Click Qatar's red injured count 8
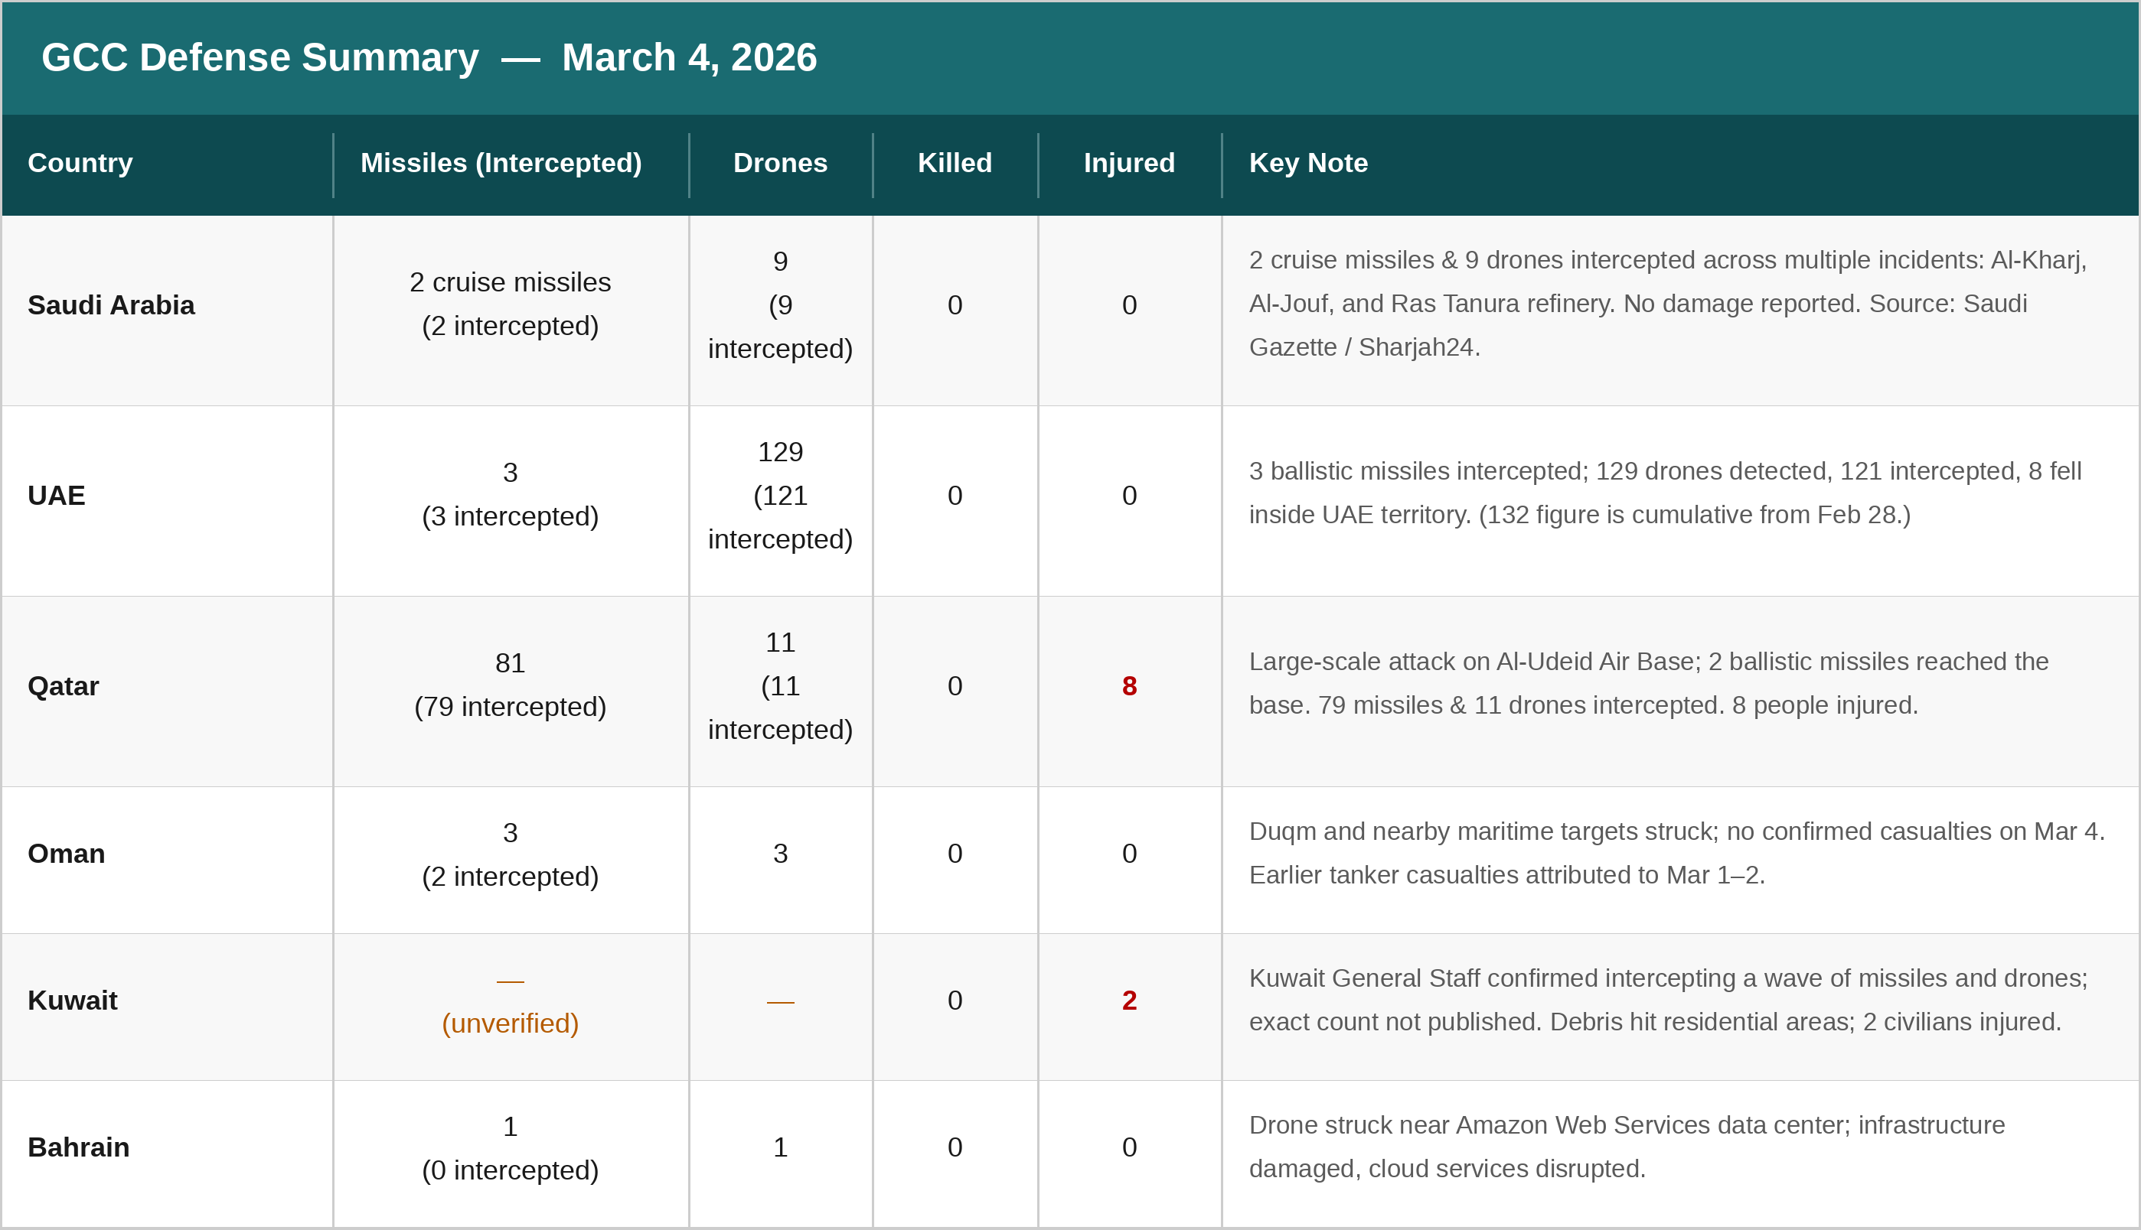The height and width of the screenshot is (1230, 2141). coord(1128,686)
